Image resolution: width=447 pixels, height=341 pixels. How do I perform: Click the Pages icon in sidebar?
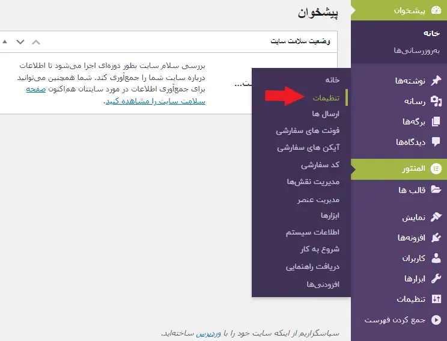(436, 121)
